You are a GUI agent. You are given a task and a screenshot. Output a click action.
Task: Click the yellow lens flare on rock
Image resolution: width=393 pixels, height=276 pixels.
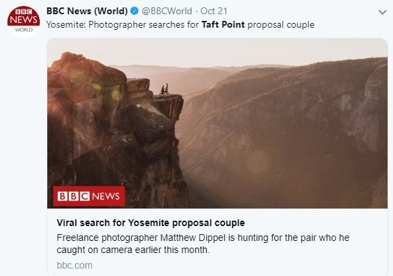point(97,87)
